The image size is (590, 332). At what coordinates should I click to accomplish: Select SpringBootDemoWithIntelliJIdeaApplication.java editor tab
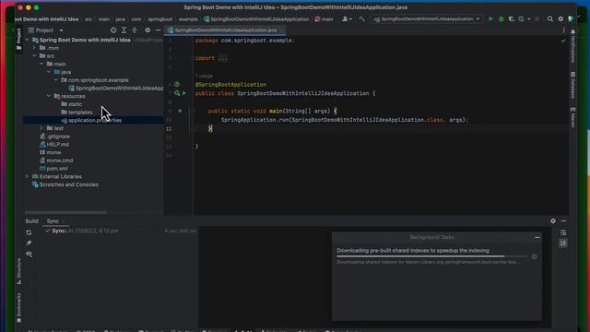pyautogui.click(x=225, y=30)
